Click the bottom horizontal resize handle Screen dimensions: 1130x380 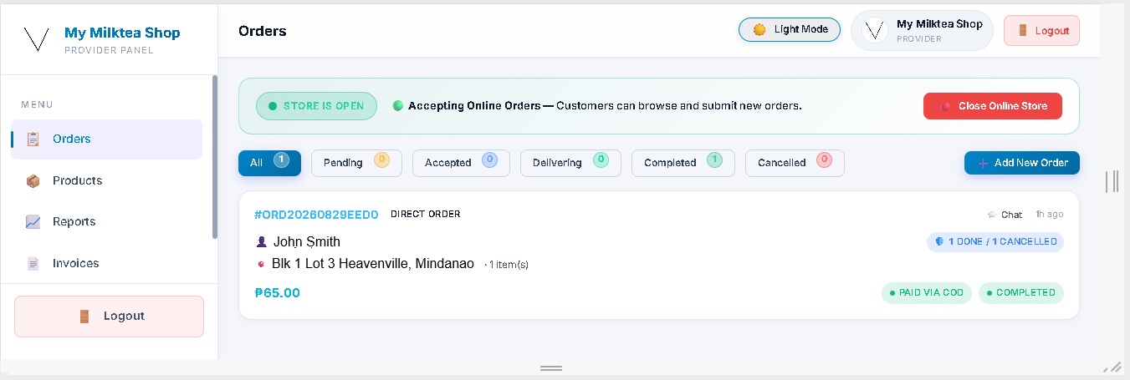pos(550,367)
